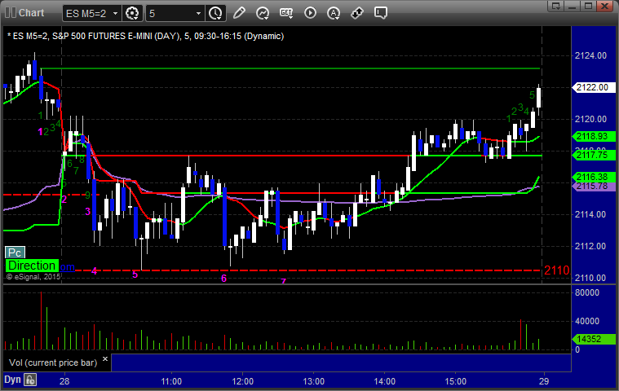Click the bar replay play button
The height and width of the screenshot is (391, 619).
[310, 13]
